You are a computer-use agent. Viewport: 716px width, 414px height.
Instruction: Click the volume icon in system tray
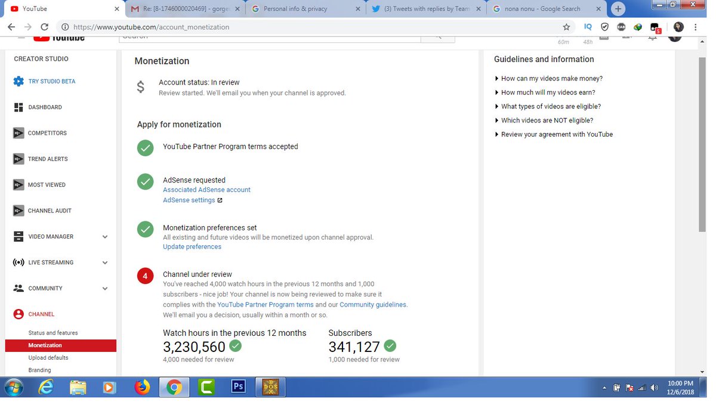pos(655,388)
